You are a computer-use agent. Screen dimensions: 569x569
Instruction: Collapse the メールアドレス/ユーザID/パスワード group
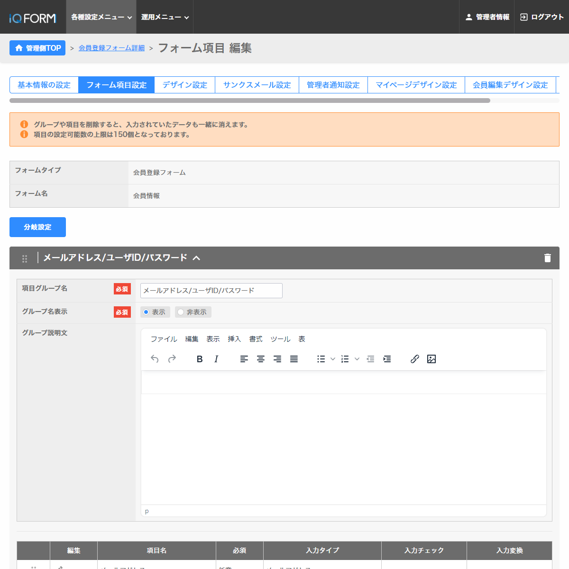pos(196,258)
